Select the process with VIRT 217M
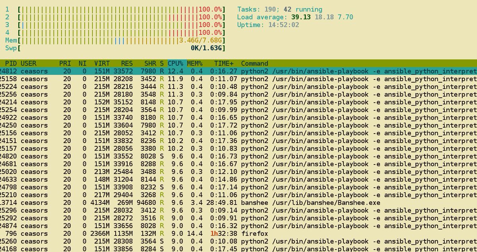Image resolution: width=477 pixels, height=252 pixels. pyautogui.click(x=238, y=195)
